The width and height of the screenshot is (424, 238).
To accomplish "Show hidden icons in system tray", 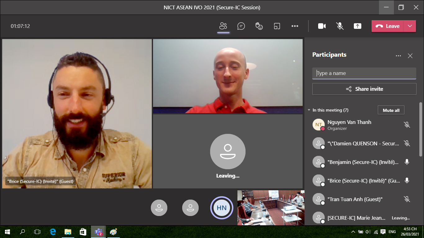I will click(x=353, y=232).
